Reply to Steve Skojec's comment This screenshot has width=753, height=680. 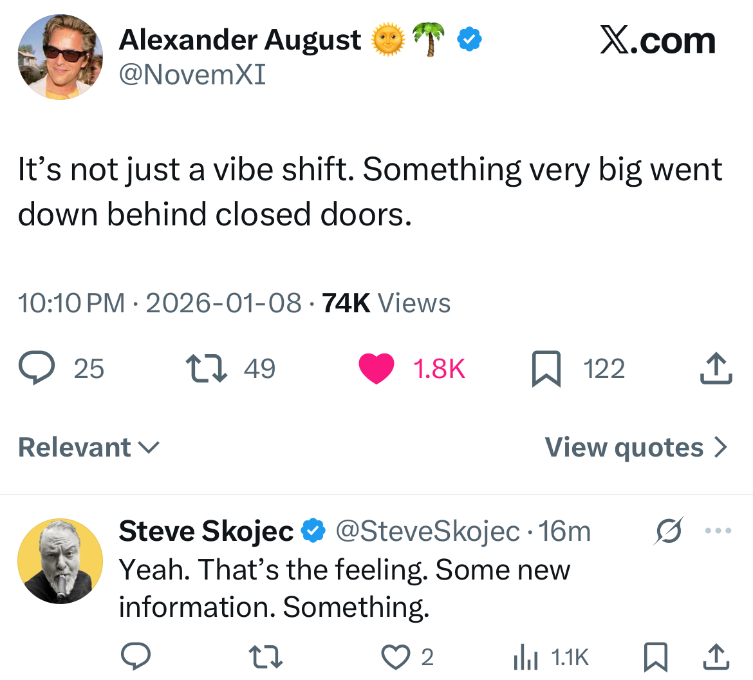pos(136,657)
